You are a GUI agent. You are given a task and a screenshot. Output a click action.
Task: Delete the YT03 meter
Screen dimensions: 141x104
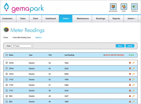130,79
